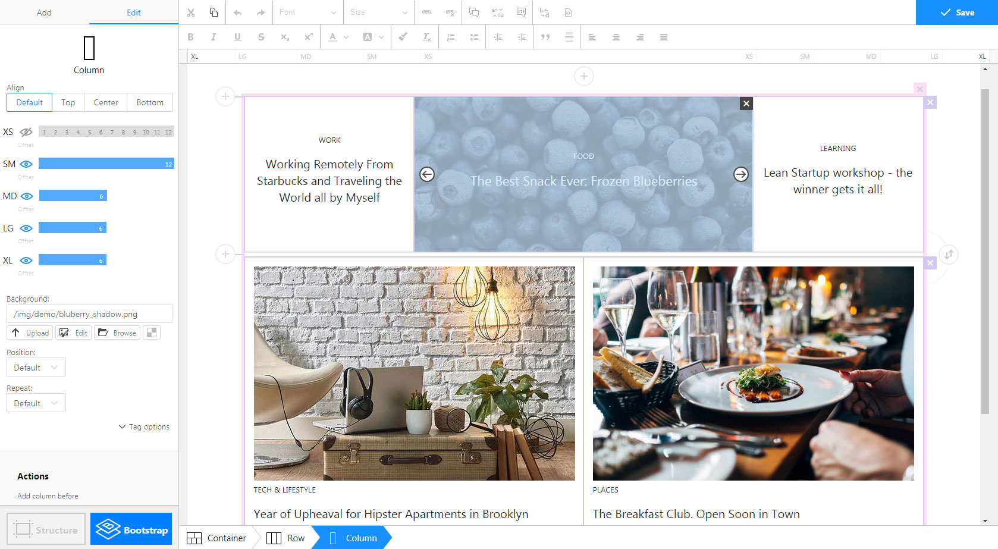Click the remove format icon
The width and height of the screenshot is (998, 549).
pos(426,37)
